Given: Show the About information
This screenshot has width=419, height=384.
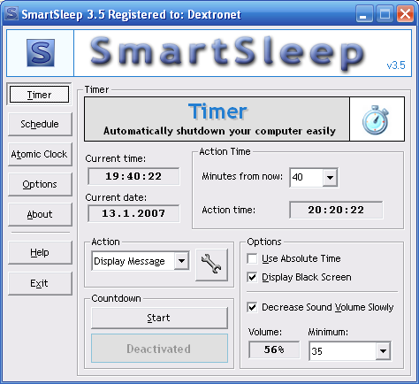Looking at the screenshot, I should click(40, 214).
